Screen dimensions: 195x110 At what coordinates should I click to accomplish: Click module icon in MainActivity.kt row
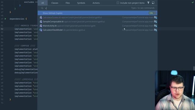click(155, 26)
